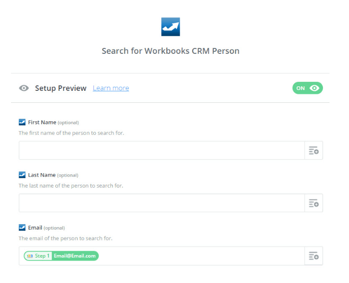
Task: Click the Search for Workbooks CRM Person title
Action: 170,51
